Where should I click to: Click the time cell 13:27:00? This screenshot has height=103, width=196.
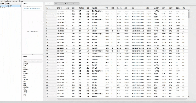pos(150,37)
